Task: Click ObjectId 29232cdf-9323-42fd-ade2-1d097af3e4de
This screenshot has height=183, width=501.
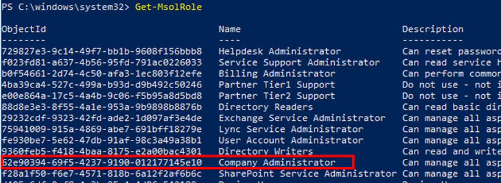Action: 102,118
